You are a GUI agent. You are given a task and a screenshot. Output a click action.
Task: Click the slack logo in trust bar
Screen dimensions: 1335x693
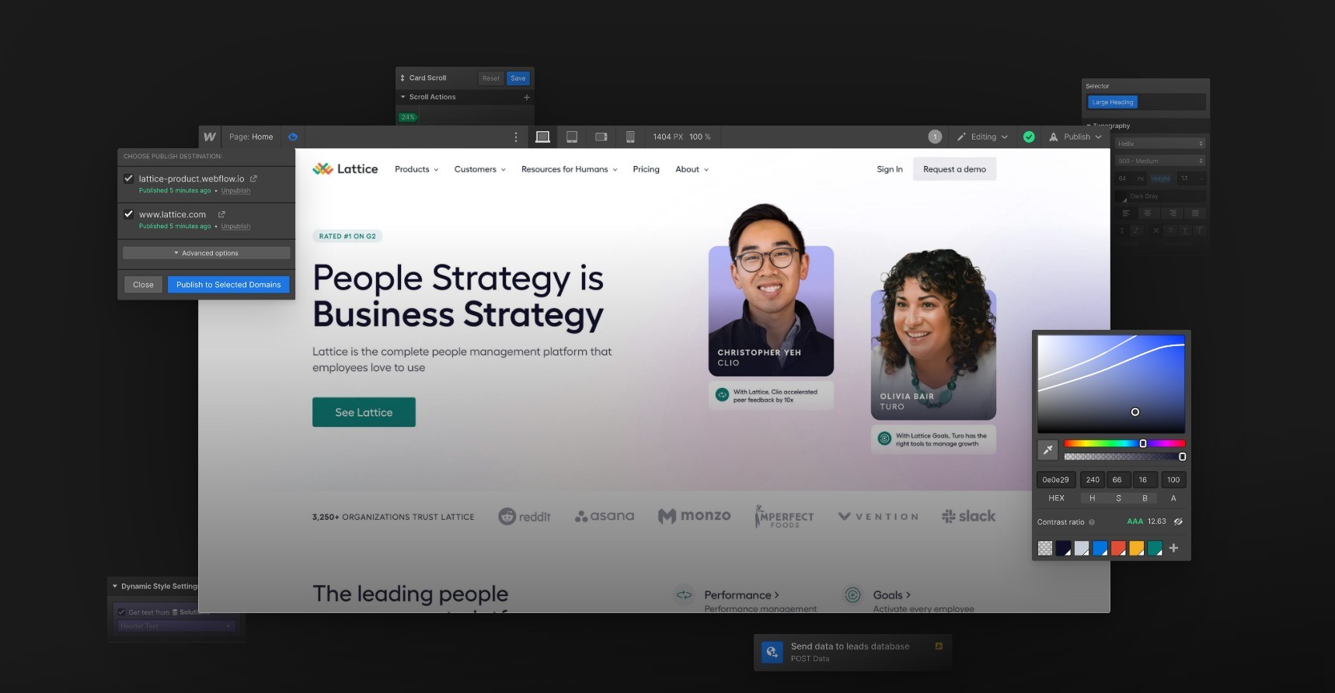click(968, 516)
